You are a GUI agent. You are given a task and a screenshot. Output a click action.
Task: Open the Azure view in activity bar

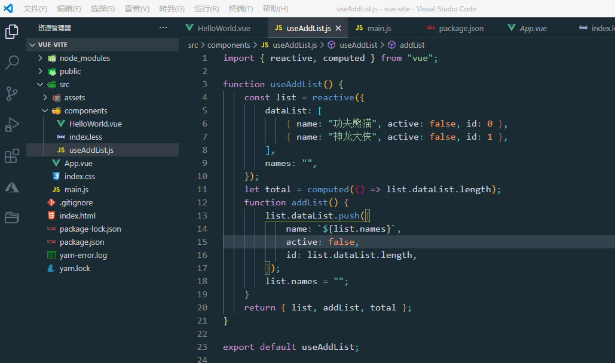pos(12,187)
